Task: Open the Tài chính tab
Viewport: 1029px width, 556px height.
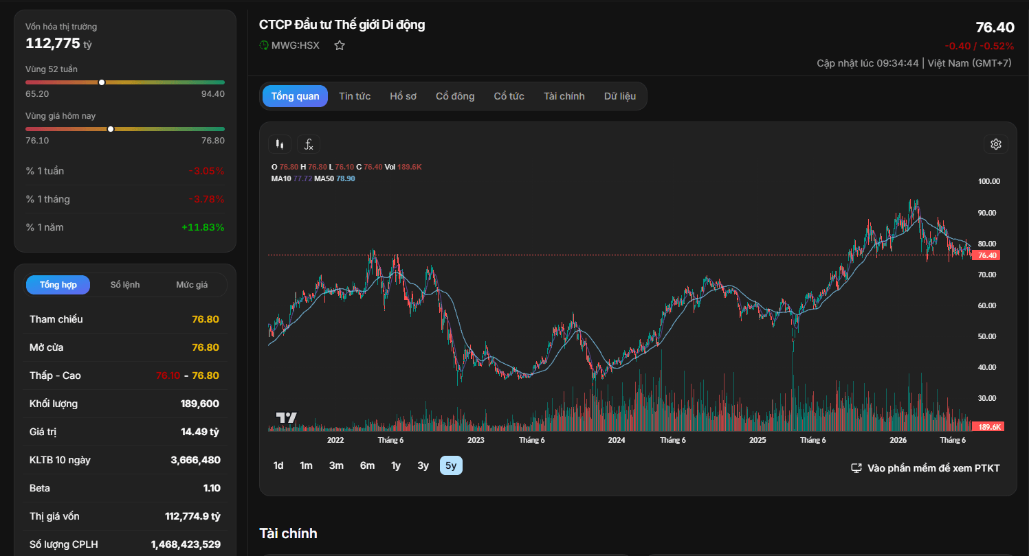Action: (564, 96)
